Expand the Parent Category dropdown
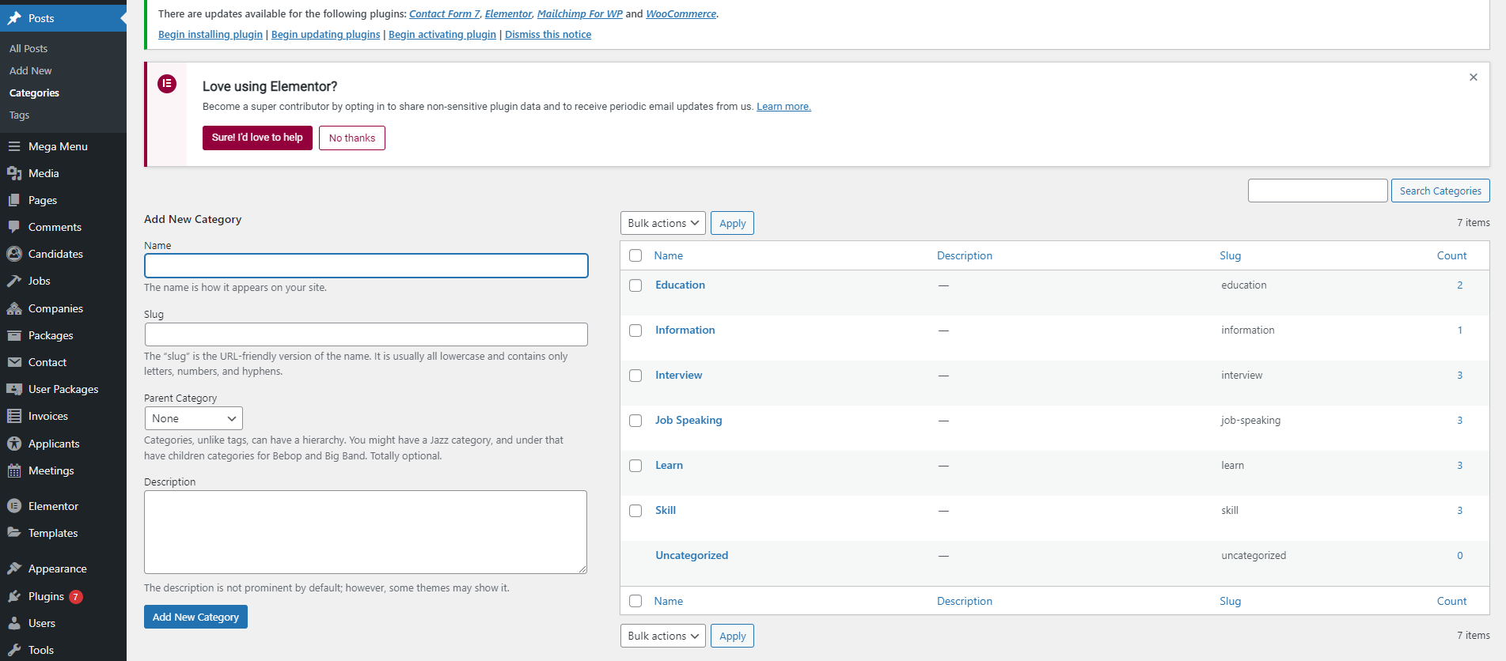The image size is (1506, 661). pyautogui.click(x=193, y=418)
